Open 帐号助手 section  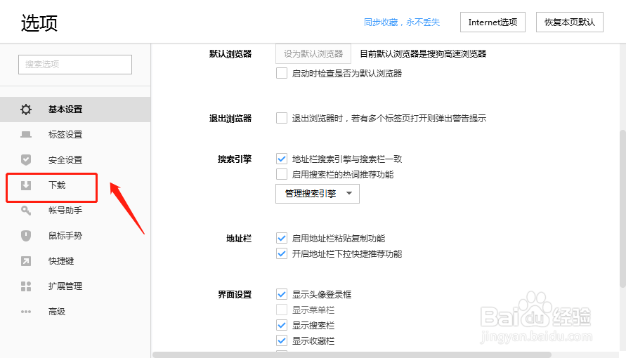coord(75,211)
